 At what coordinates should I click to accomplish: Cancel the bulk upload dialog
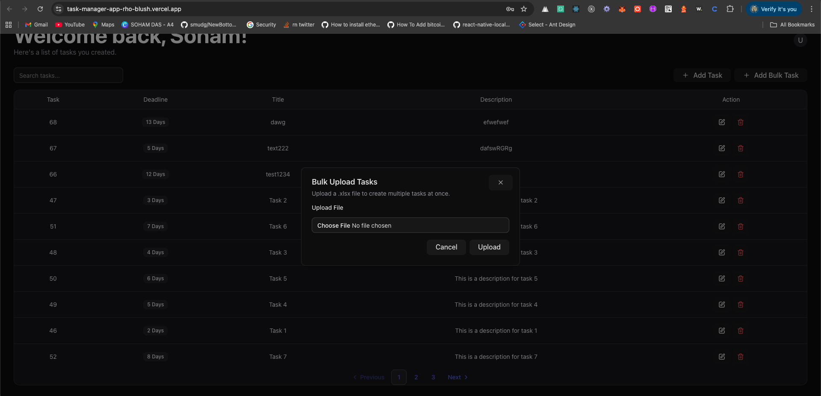pos(446,247)
